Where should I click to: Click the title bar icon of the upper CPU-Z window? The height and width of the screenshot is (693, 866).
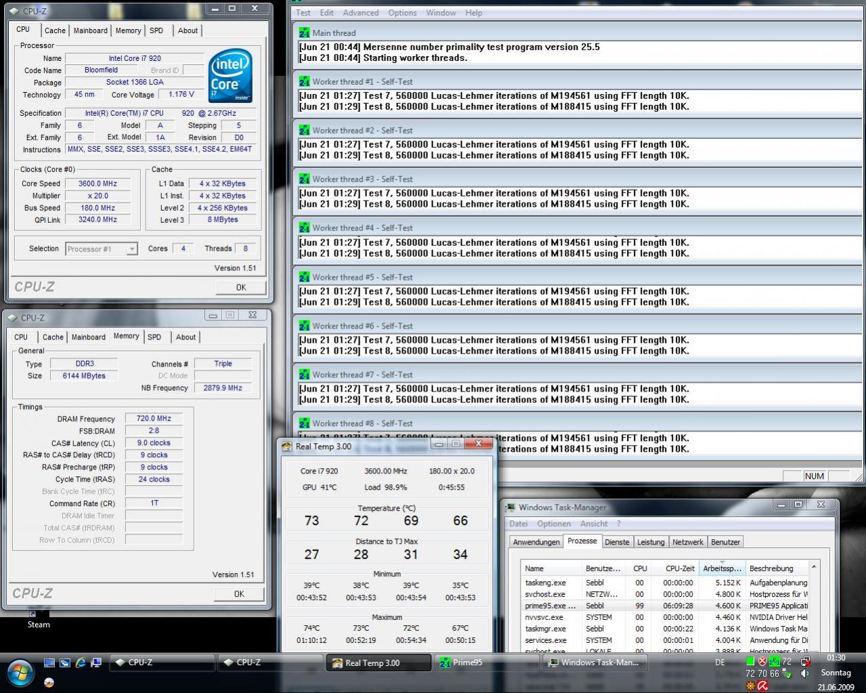[x=15, y=11]
